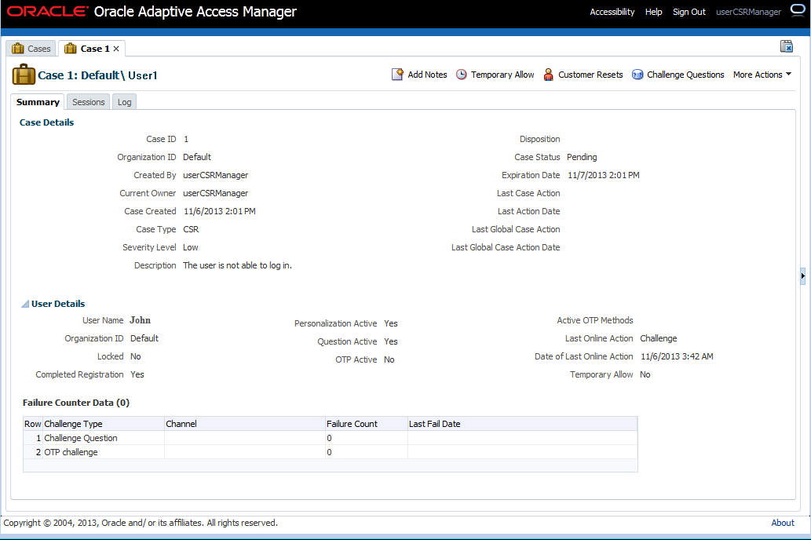Select the OTP challenge table row
Image resolution: width=811 pixels, height=540 pixels.
point(330,452)
